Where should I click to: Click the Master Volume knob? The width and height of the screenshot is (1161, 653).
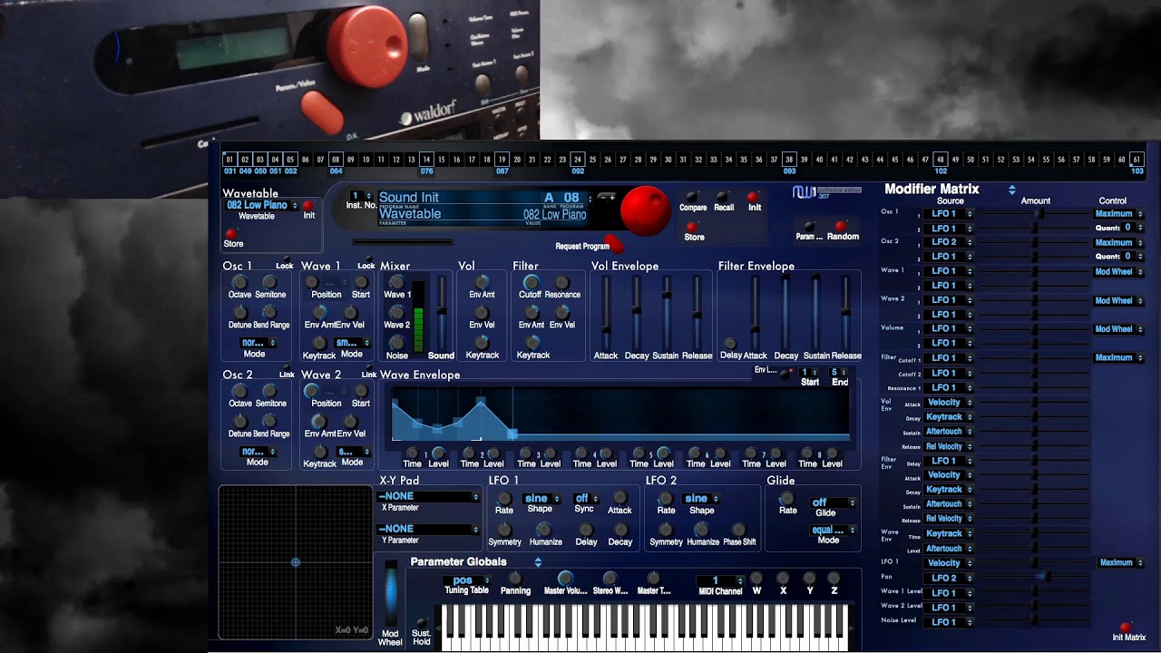point(565,578)
